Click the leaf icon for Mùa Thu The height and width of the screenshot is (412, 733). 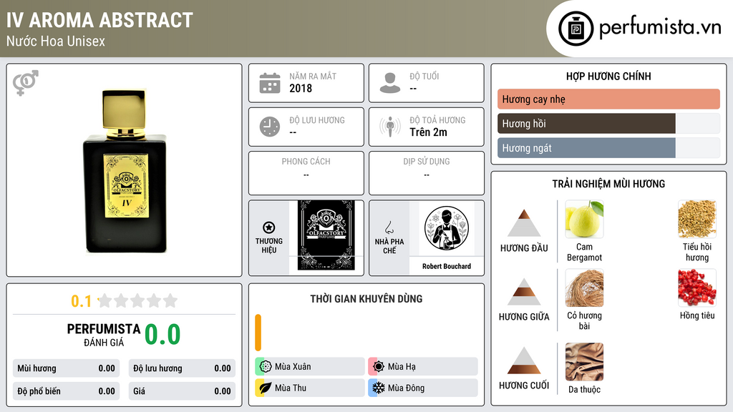point(266,388)
